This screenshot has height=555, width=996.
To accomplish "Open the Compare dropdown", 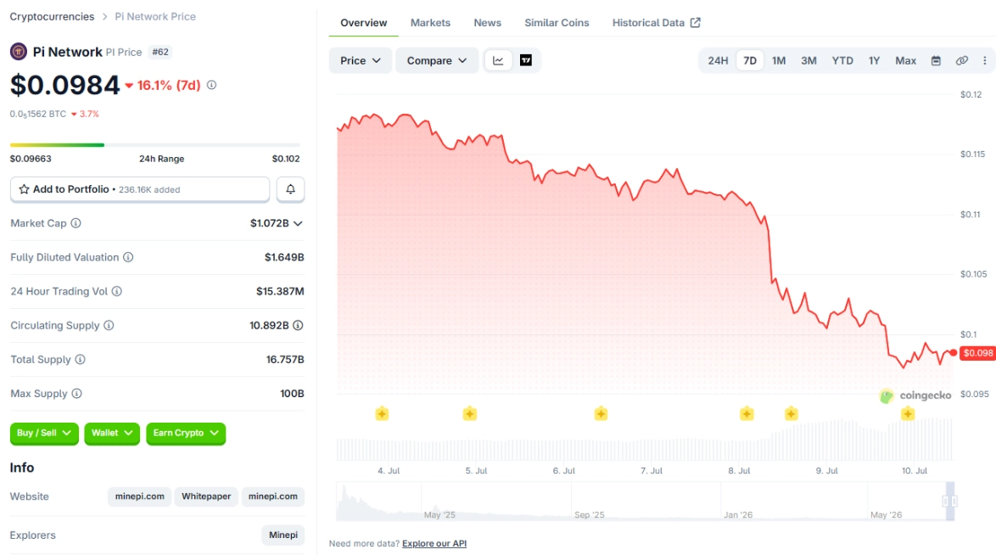I will (436, 60).
